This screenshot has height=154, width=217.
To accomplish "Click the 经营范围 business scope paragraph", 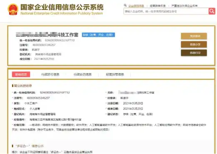I will click(x=109, y=127).
